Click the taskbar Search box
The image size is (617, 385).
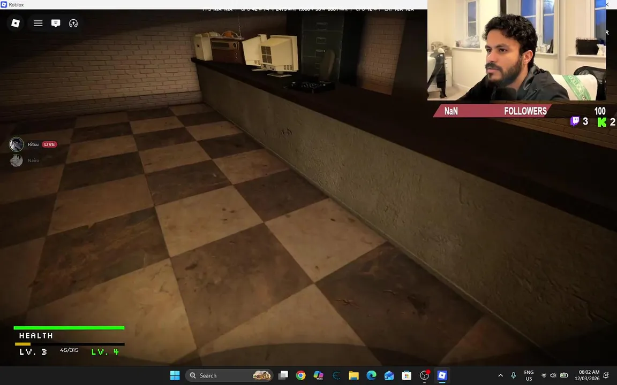(229, 375)
